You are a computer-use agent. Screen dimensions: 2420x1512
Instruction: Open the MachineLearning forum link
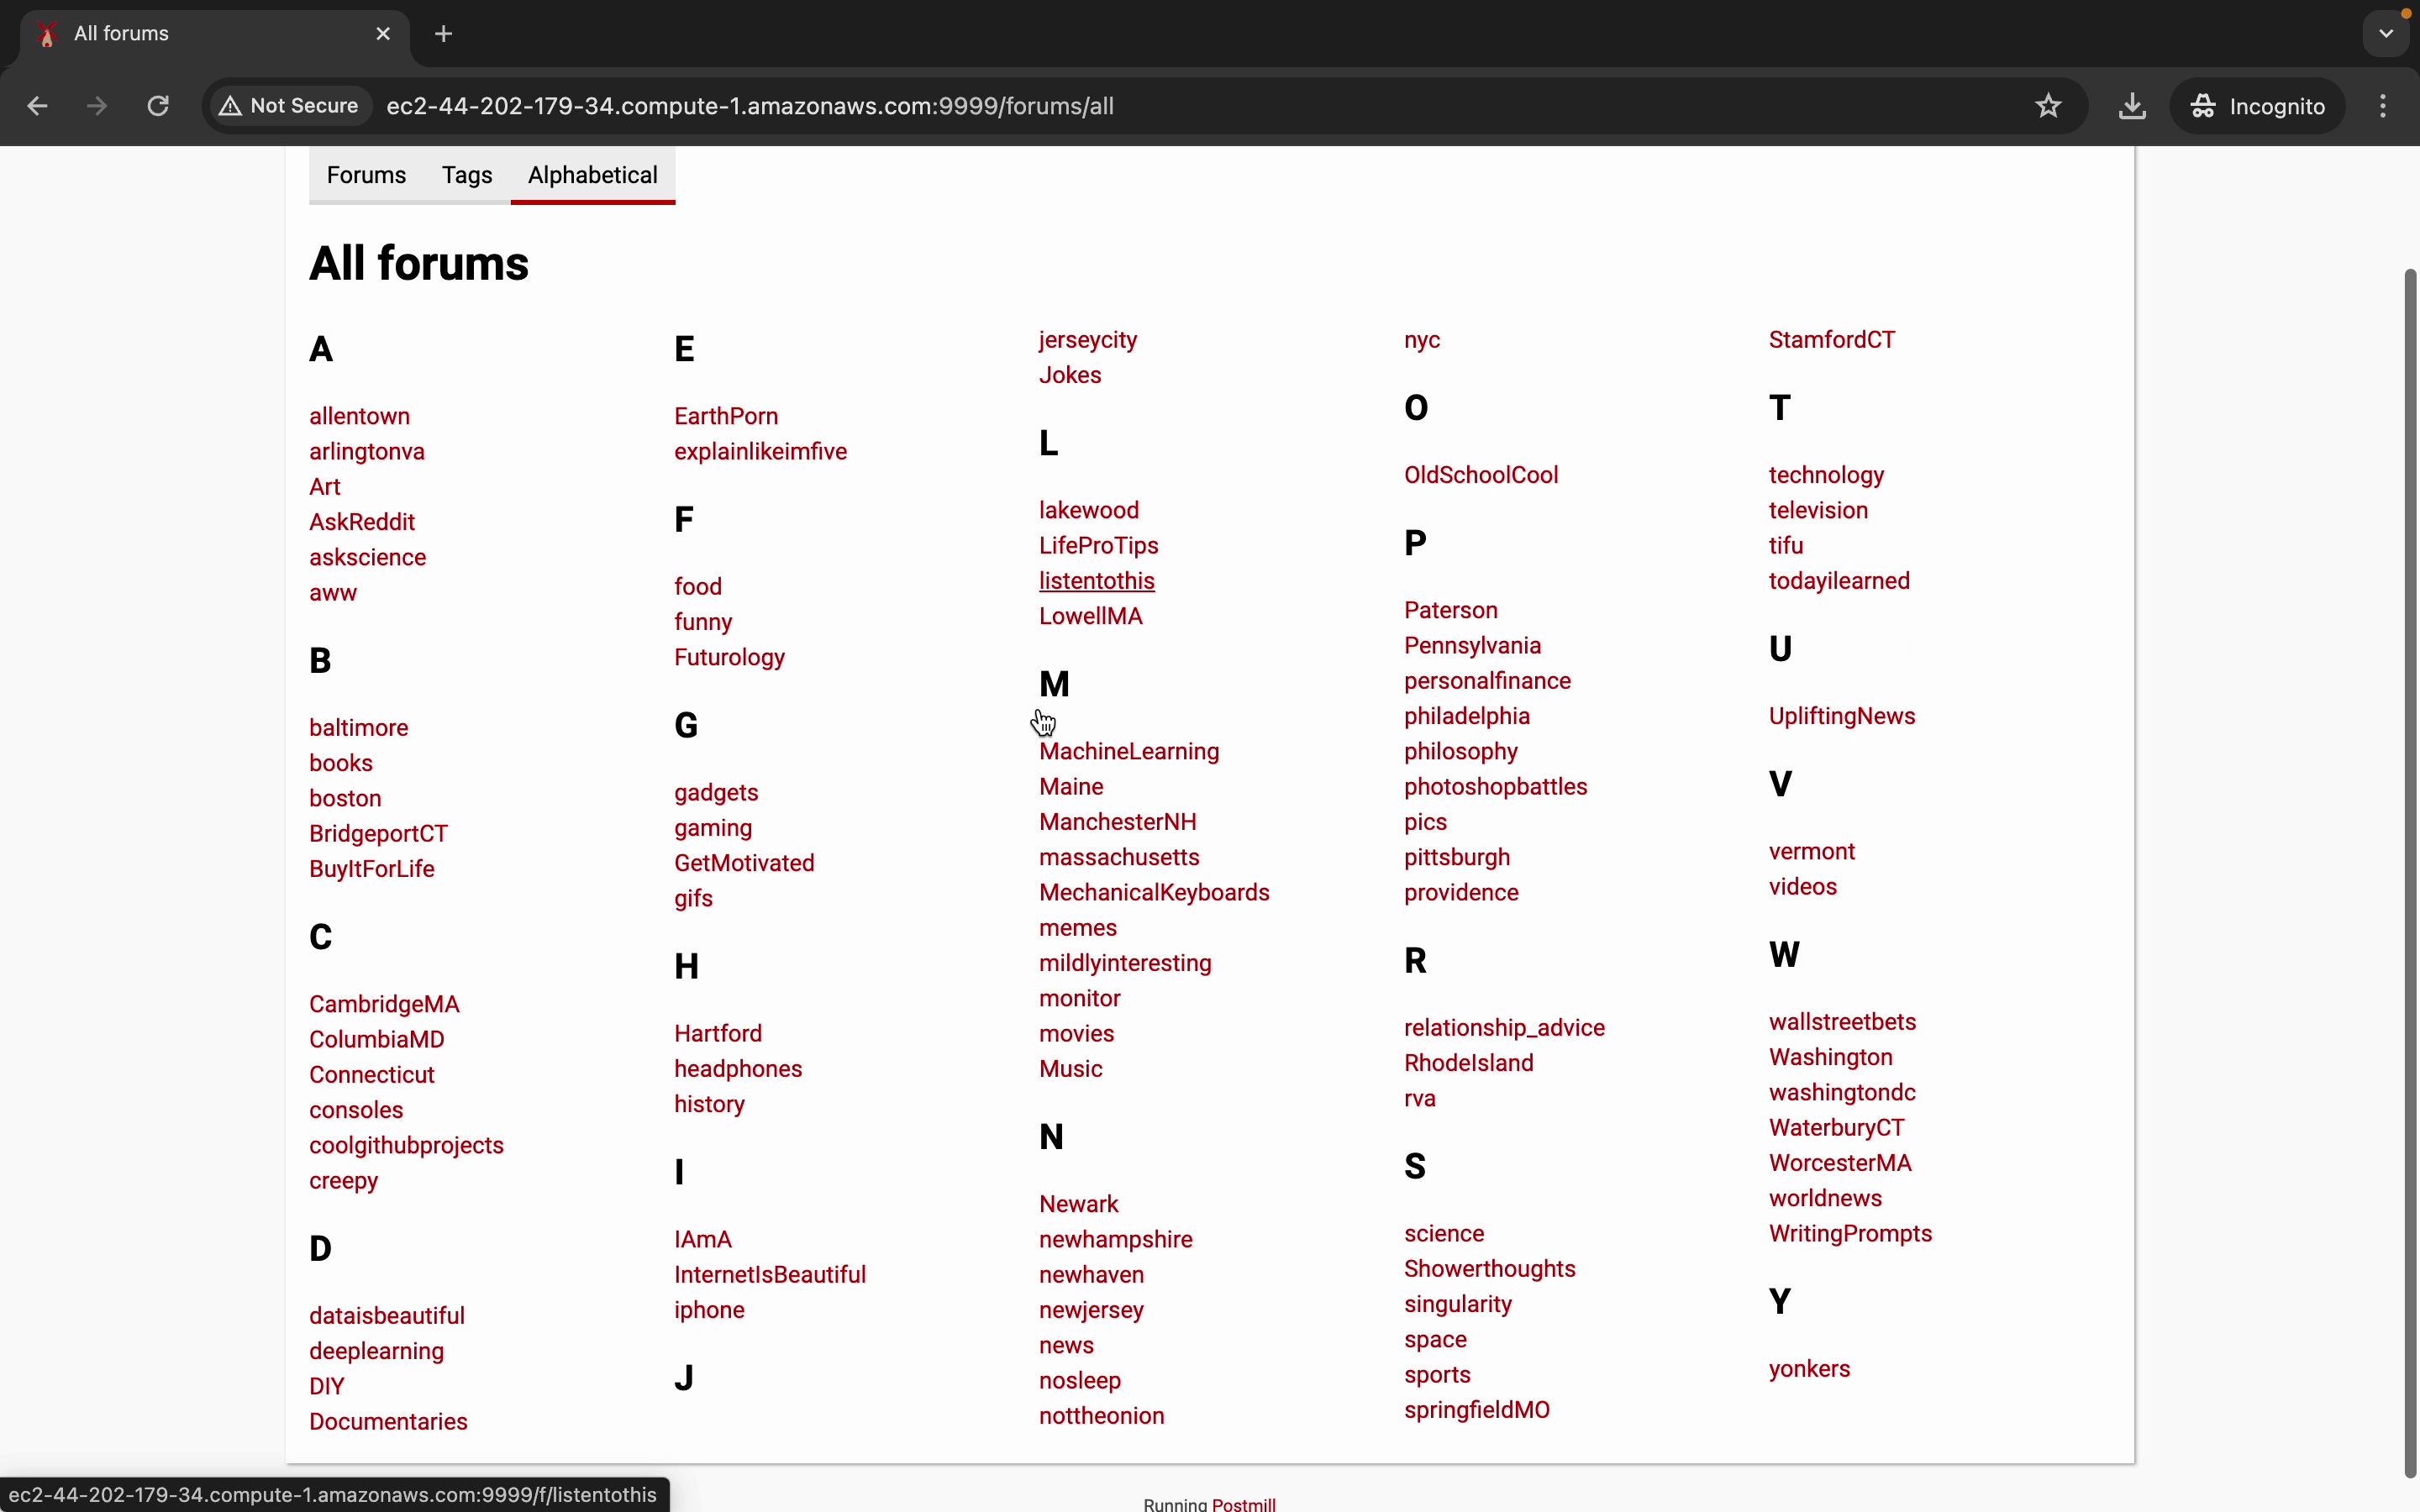[x=1129, y=752]
